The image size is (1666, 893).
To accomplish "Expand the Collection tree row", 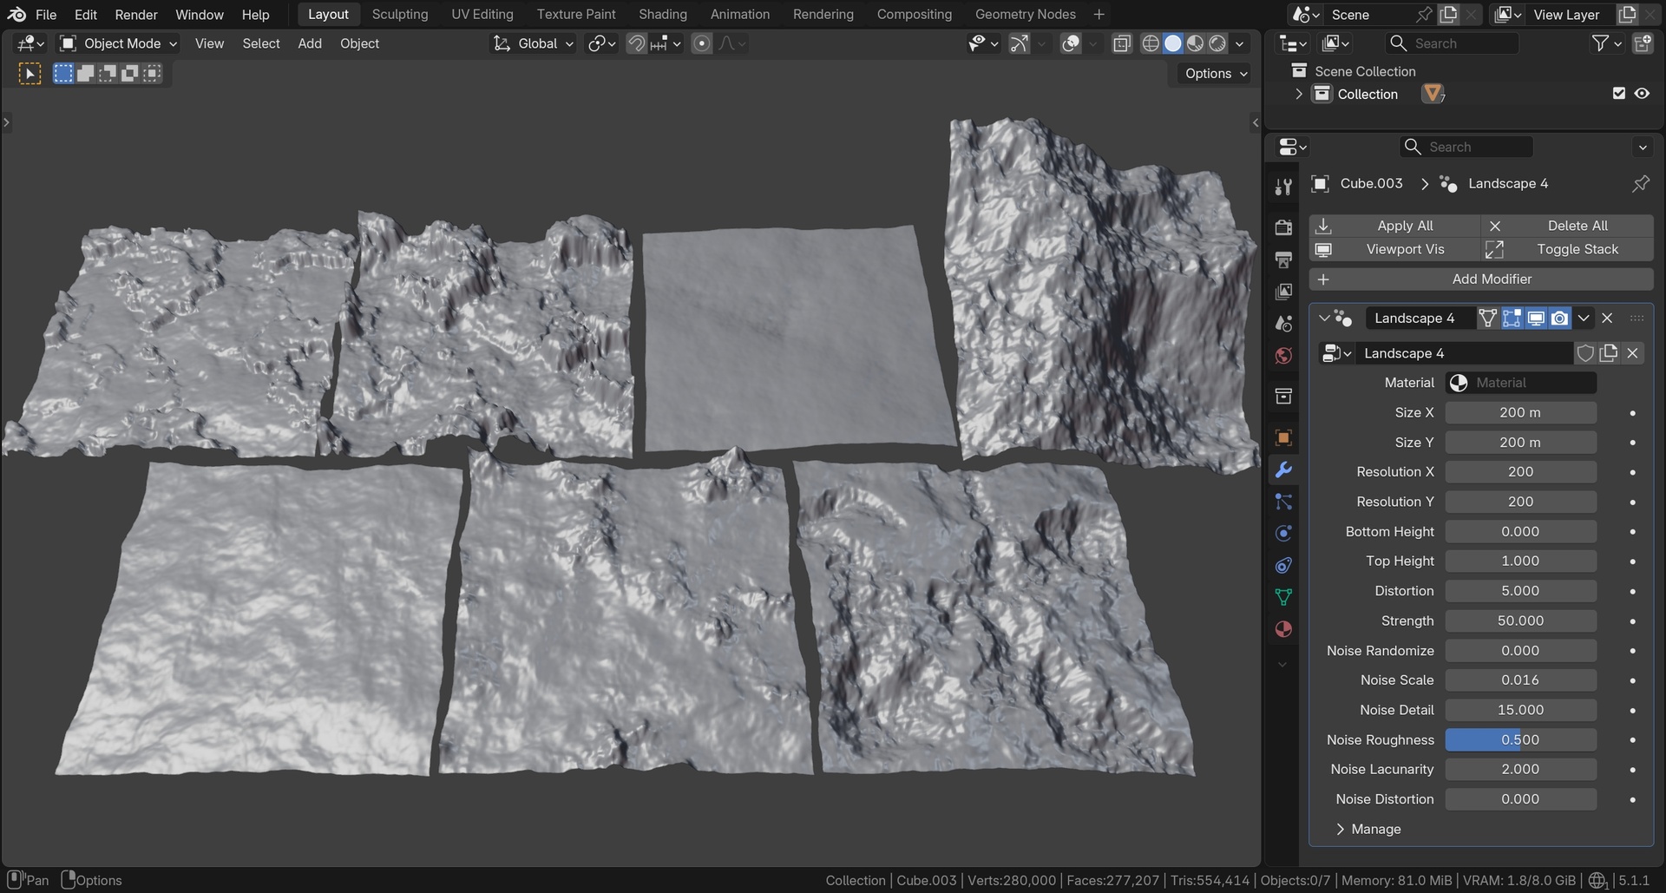I will point(1298,94).
